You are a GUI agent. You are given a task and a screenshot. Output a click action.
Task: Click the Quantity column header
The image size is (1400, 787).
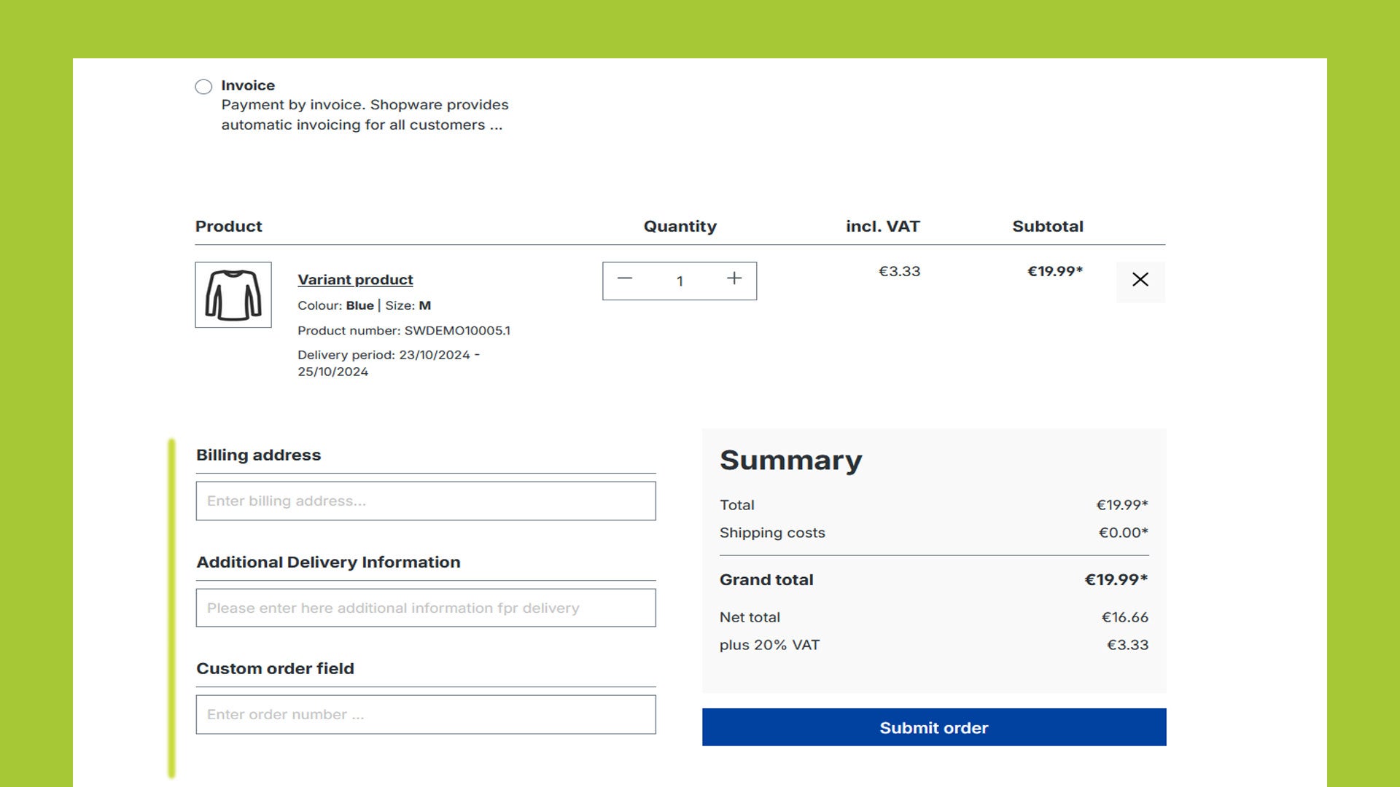pyautogui.click(x=680, y=227)
